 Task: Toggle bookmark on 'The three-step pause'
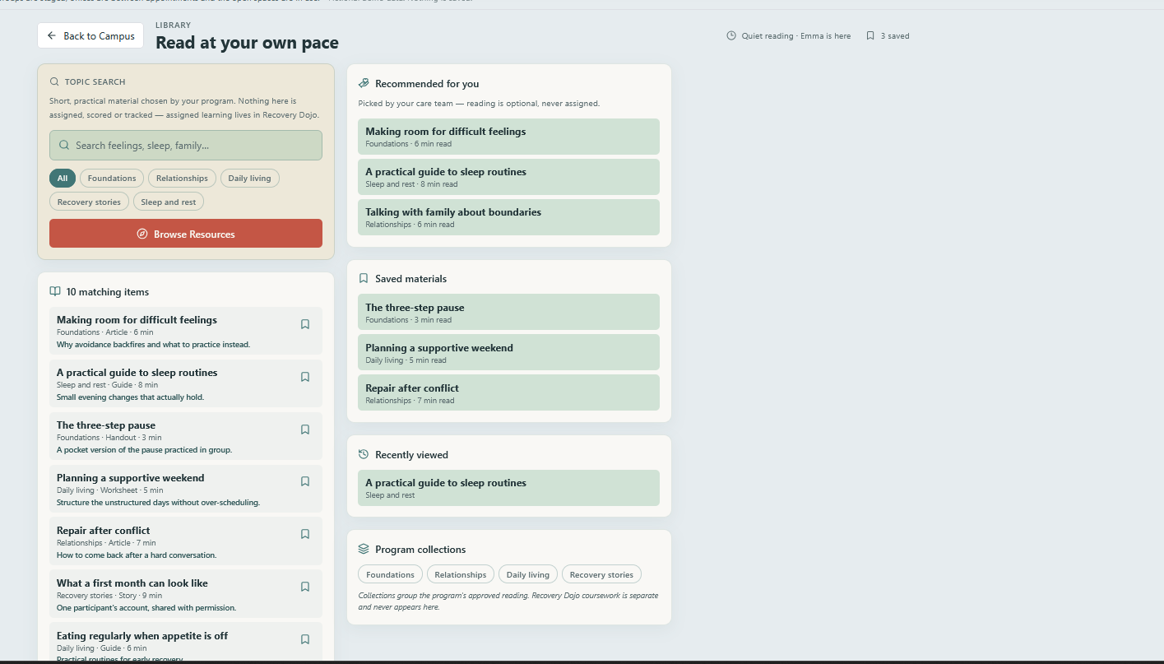(305, 430)
